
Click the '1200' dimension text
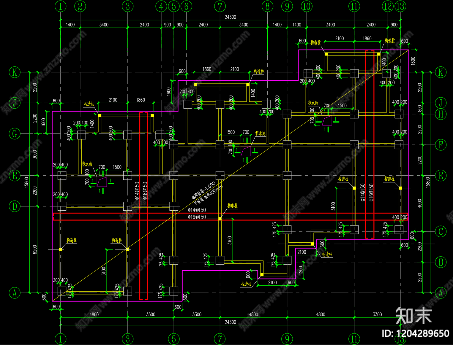[301, 270]
